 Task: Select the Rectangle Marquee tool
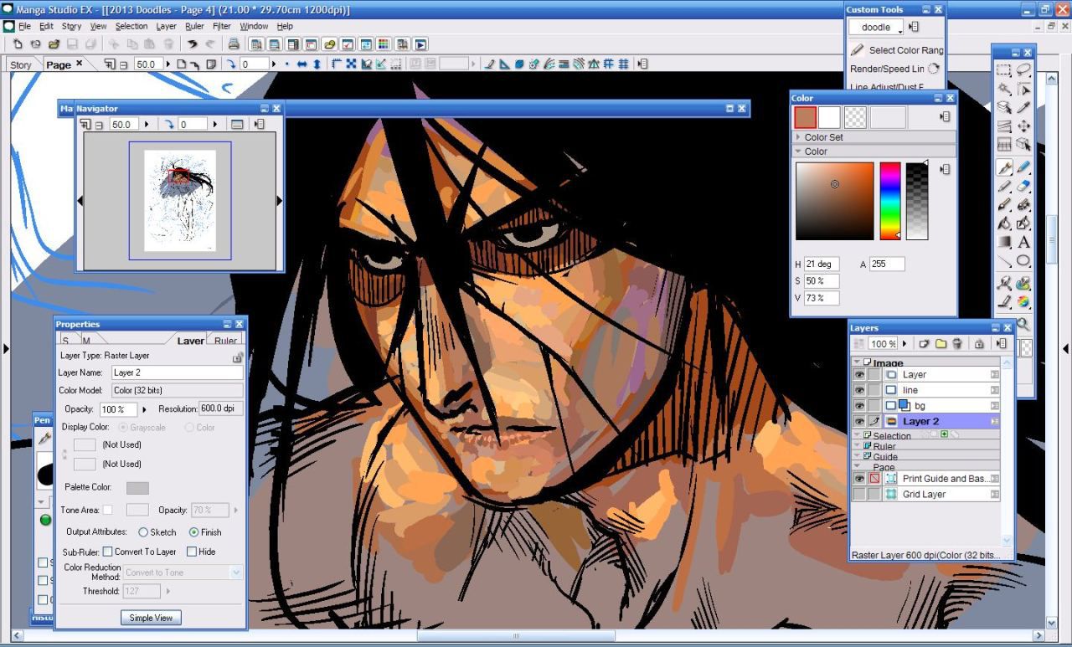1004,69
